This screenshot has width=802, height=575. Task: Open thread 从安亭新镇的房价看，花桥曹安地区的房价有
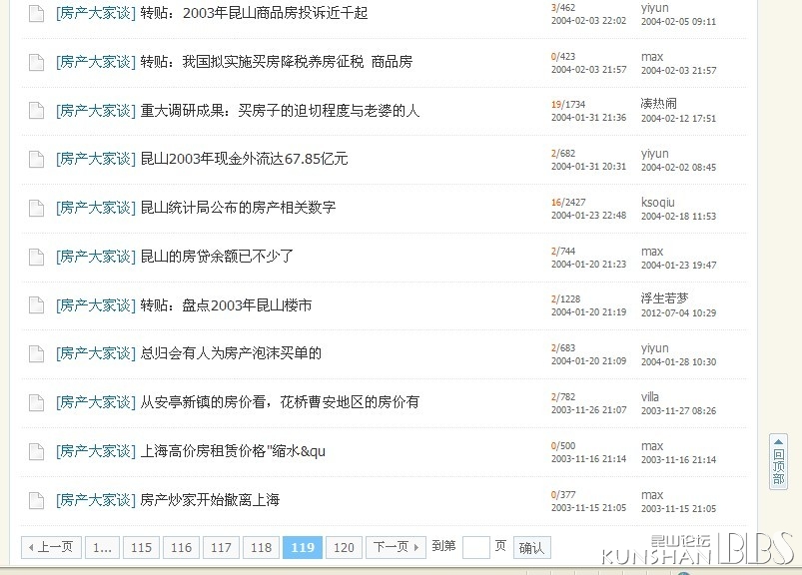(x=280, y=402)
